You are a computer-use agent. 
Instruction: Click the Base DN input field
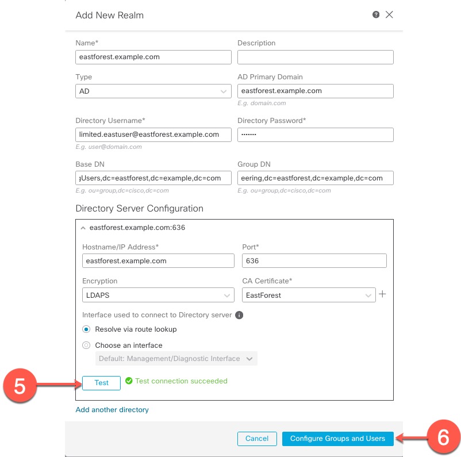coord(153,178)
